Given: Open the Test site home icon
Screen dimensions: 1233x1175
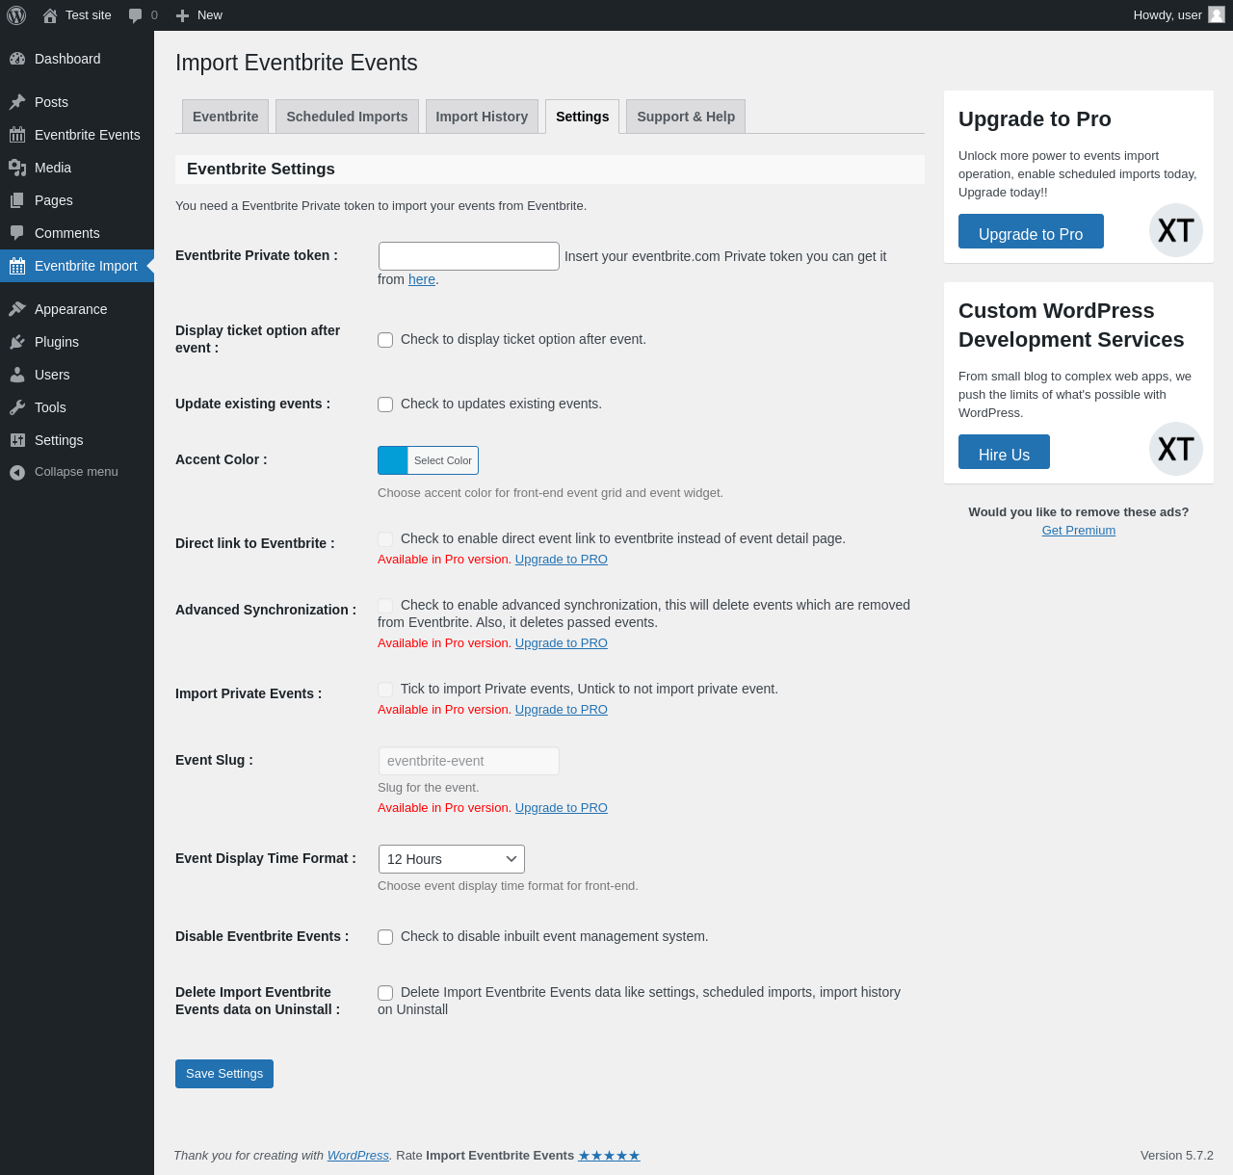Looking at the screenshot, I should (50, 15).
